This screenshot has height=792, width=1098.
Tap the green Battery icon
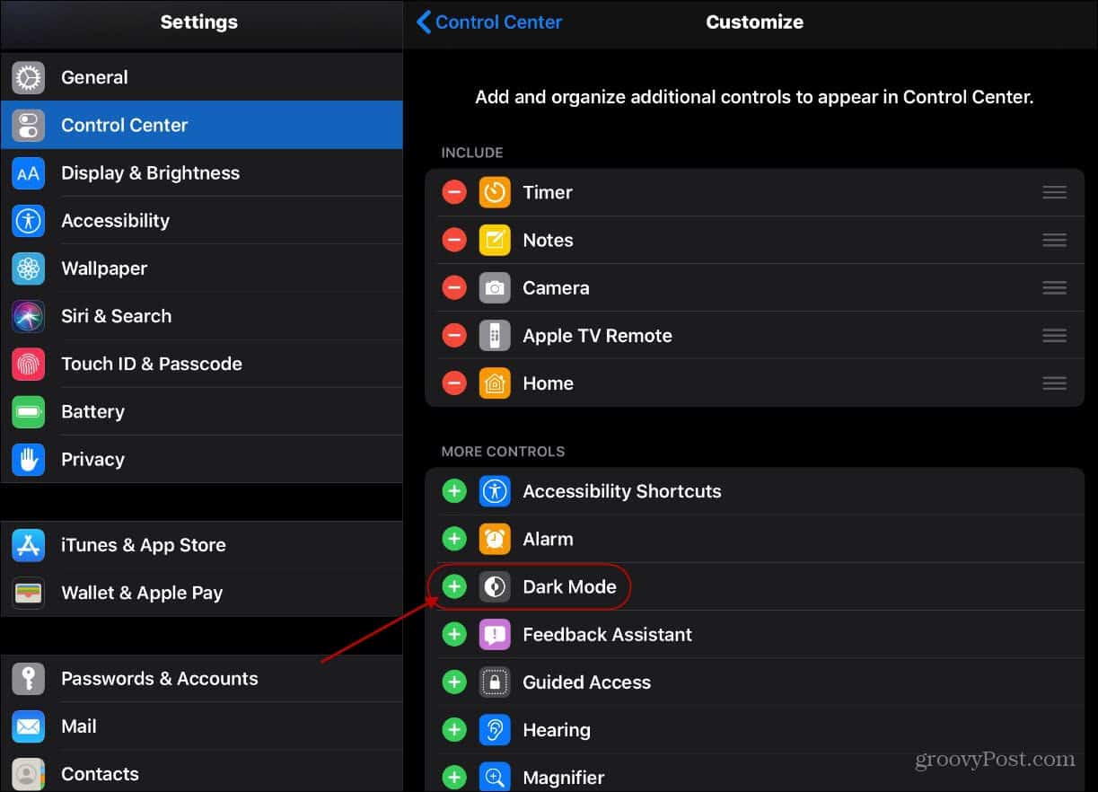(x=28, y=411)
